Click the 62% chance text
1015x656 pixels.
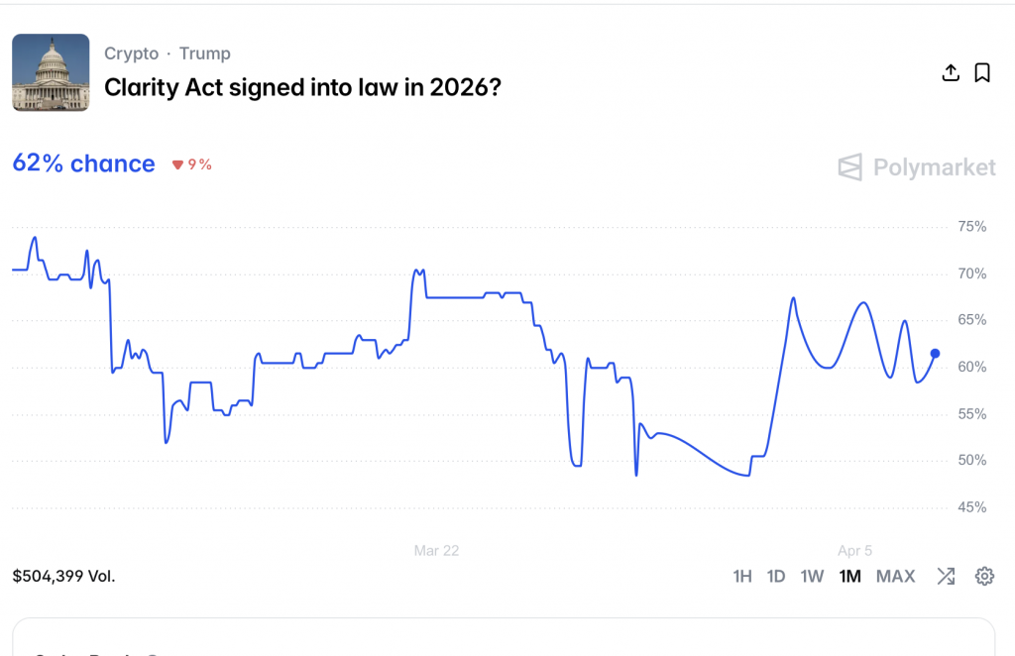(83, 164)
